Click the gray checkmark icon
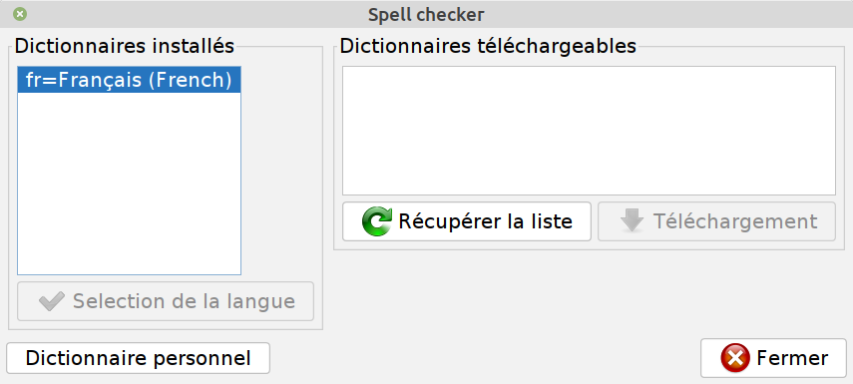This screenshot has height=384, width=853. click(52, 301)
